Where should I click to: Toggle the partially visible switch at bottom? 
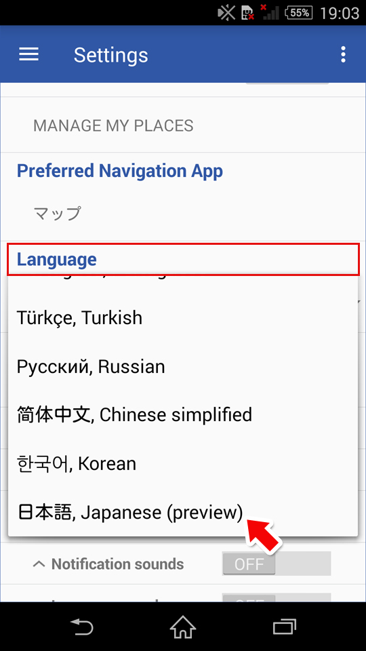pos(277,597)
